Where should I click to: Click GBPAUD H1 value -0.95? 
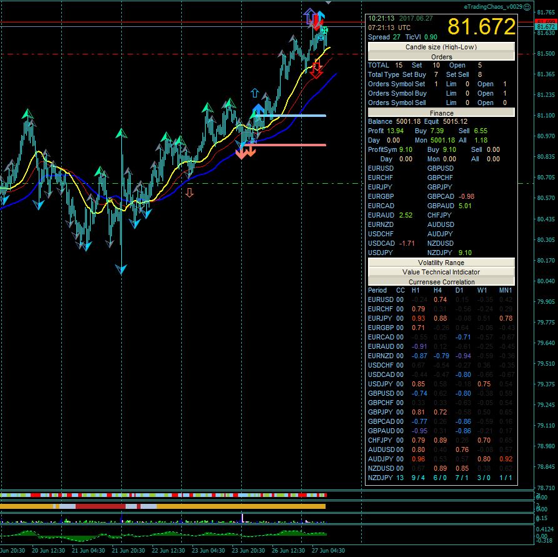point(419,431)
